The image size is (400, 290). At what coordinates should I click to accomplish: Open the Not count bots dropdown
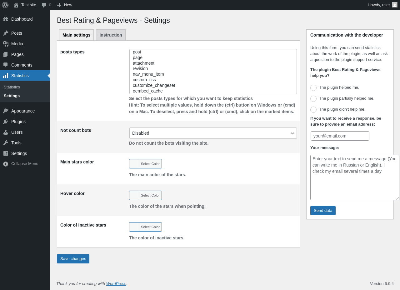coord(213,133)
